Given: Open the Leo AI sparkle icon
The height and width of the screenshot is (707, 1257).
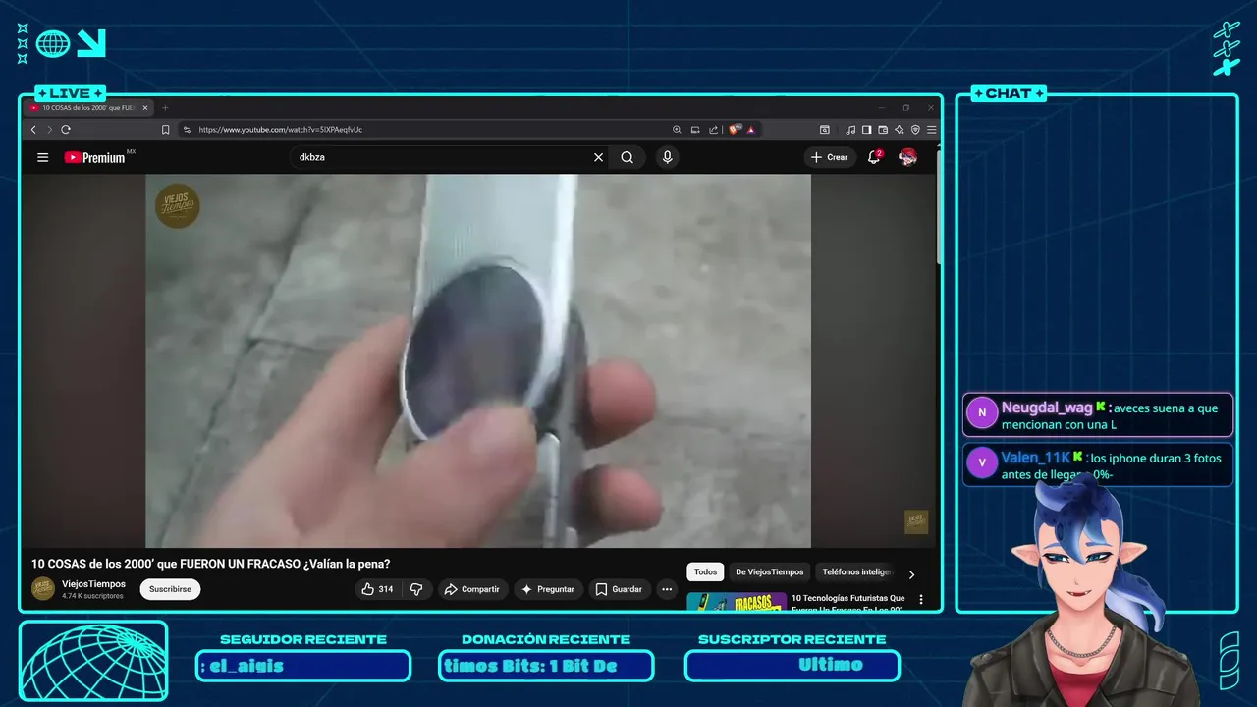Looking at the screenshot, I should (x=899, y=130).
